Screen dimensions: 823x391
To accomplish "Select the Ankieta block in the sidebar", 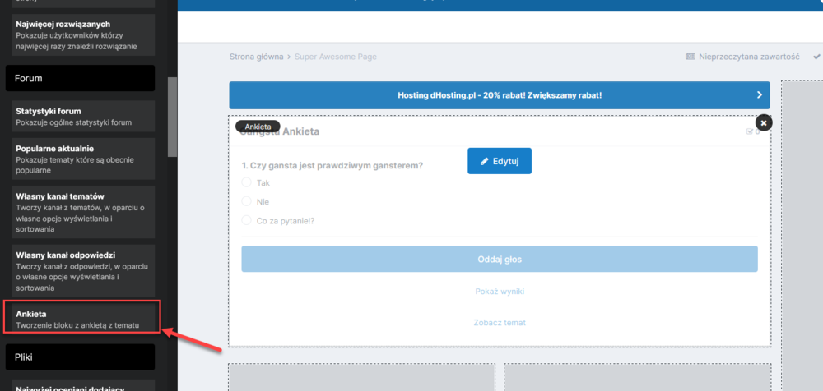I will click(80, 320).
